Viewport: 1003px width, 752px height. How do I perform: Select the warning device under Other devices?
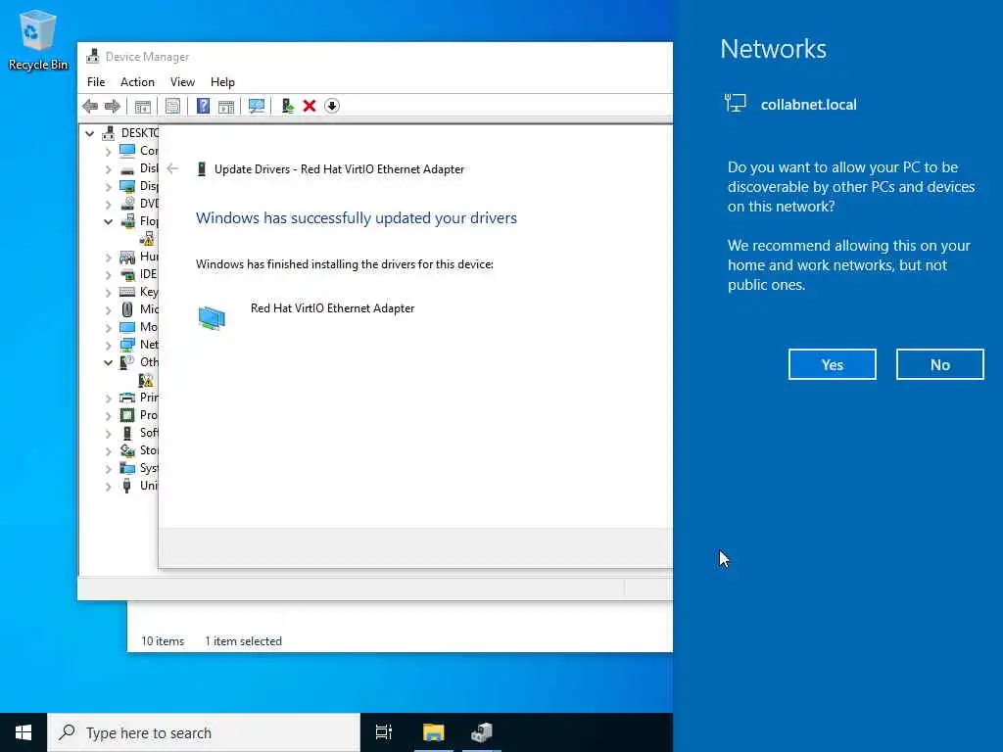(147, 381)
